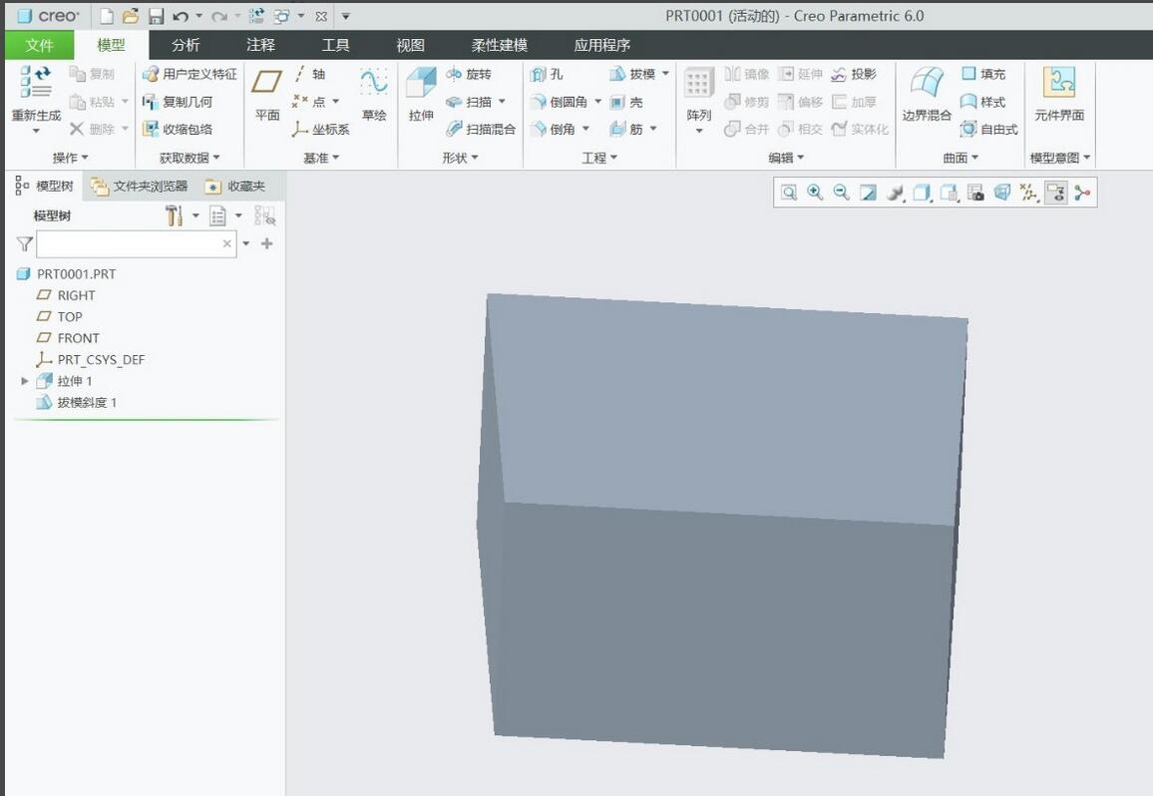Open the 获取数据 group dropdown
The image size is (1153, 796).
(190, 158)
